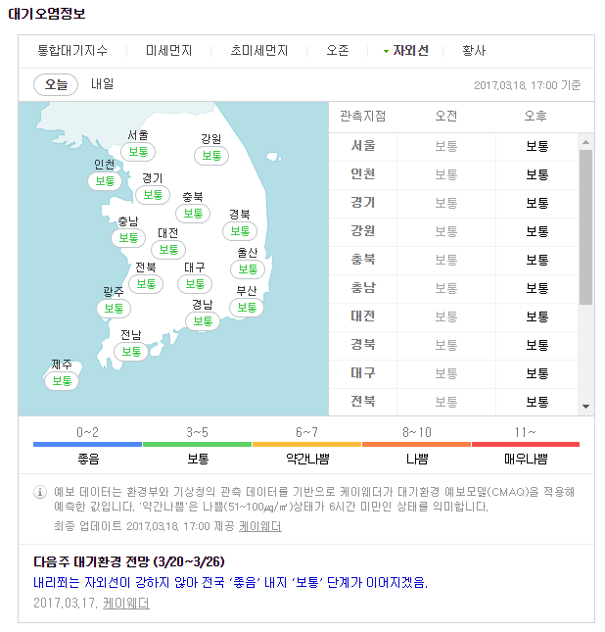Switch the forecast to 내일

pyautogui.click(x=103, y=84)
